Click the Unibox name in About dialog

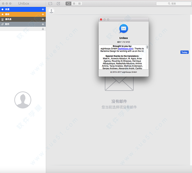point(124,38)
